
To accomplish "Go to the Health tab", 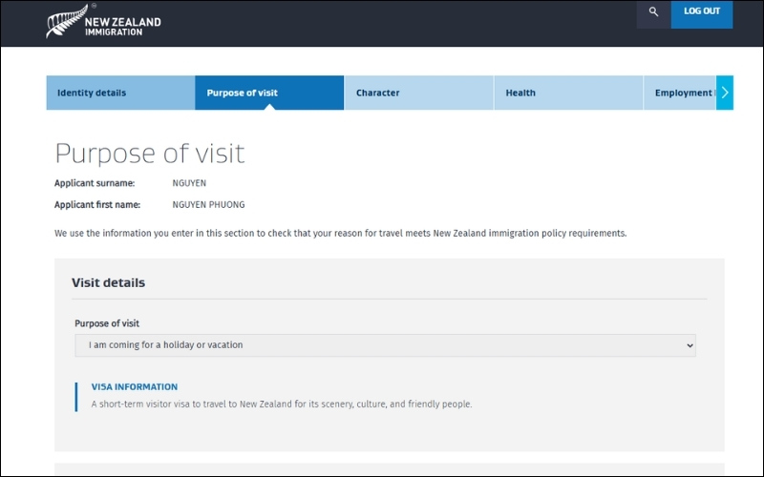I will tap(568, 93).
